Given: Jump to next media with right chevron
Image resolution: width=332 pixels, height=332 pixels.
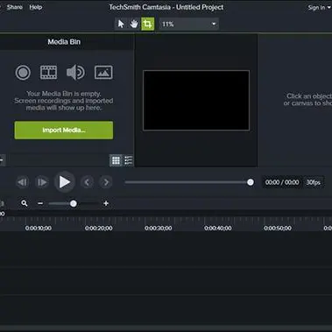Looking at the screenshot, I should point(106,182).
